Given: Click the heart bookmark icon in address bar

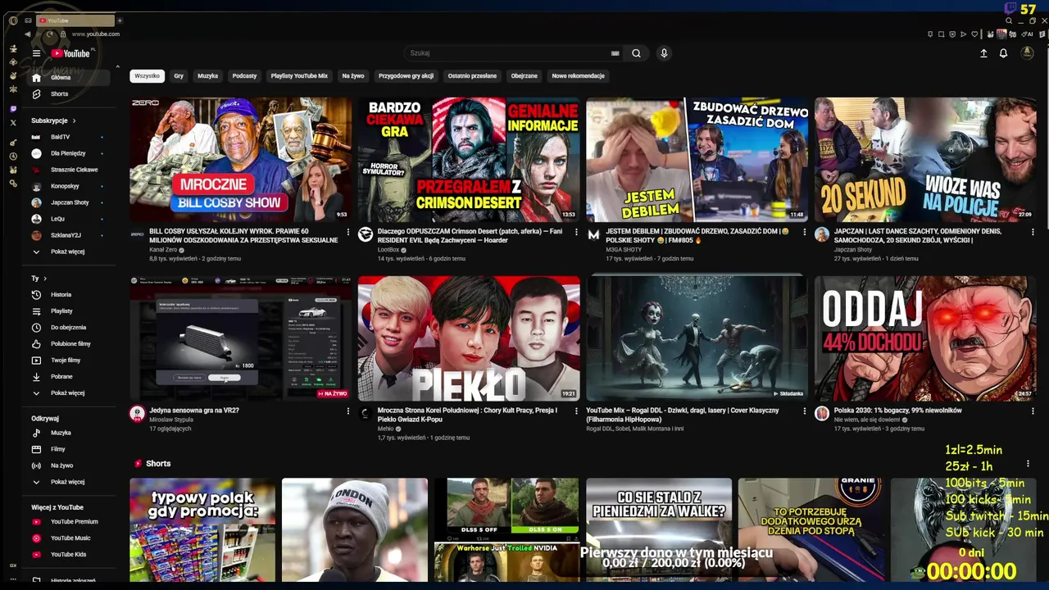Looking at the screenshot, I should [974, 34].
